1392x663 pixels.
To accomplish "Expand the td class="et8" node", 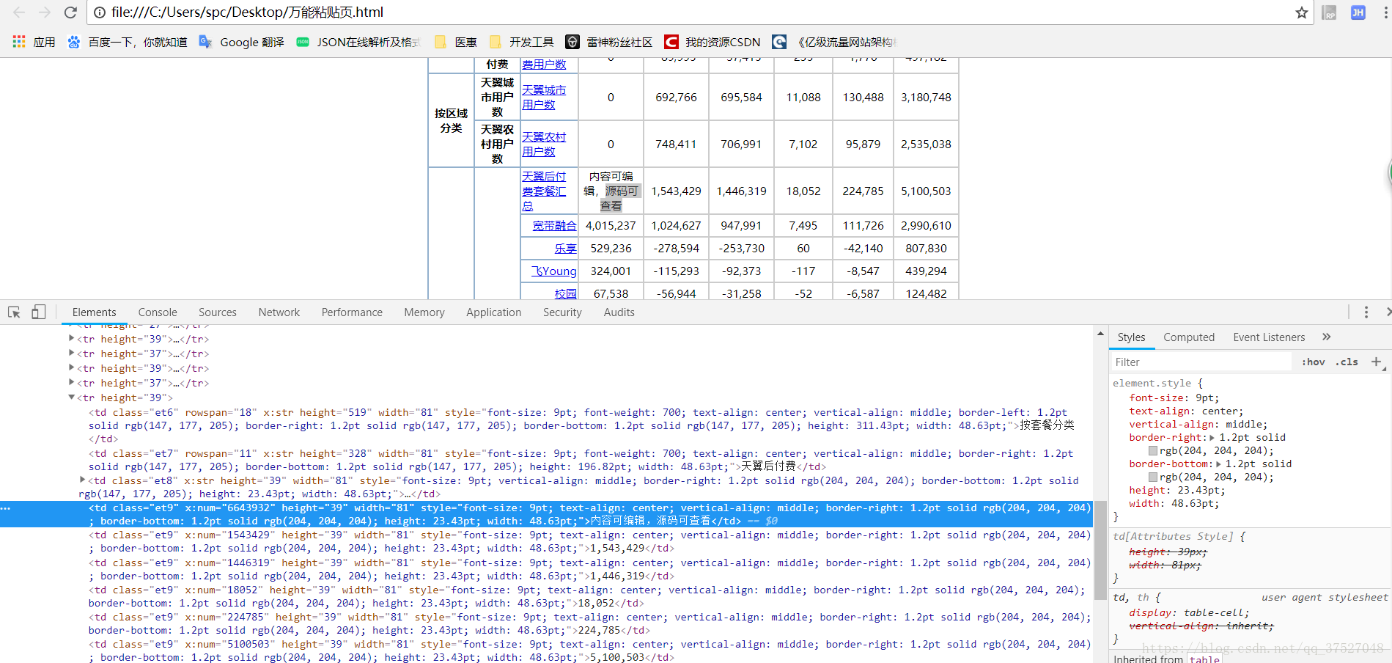I will [83, 480].
